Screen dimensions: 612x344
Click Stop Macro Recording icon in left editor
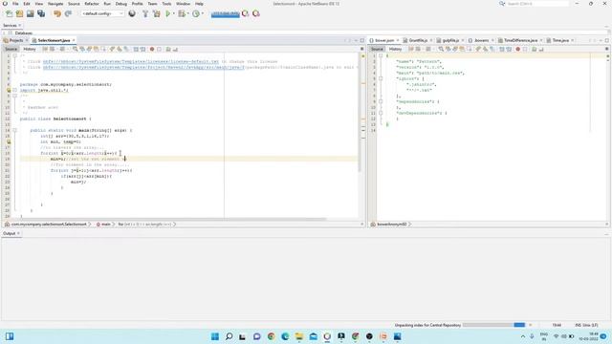pos(159,49)
